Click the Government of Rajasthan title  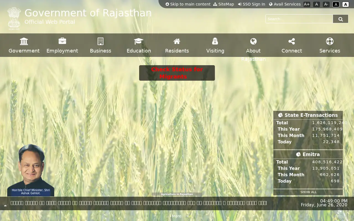(88, 13)
